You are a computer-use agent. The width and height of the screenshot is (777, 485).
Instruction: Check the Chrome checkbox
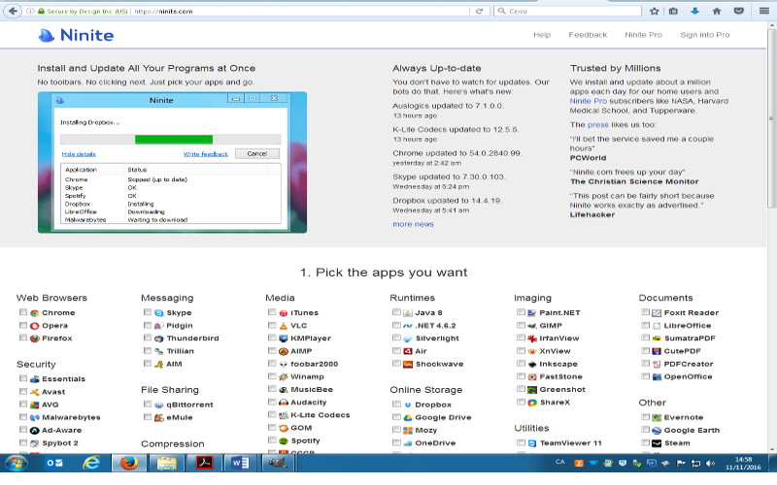tap(23, 313)
